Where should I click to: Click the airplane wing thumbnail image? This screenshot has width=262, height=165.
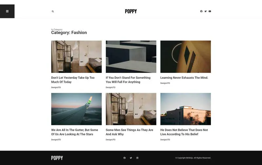point(76,109)
